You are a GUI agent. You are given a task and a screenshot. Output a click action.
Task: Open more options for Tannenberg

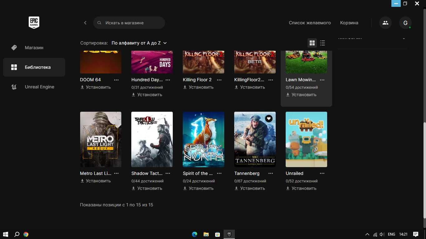(271, 173)
